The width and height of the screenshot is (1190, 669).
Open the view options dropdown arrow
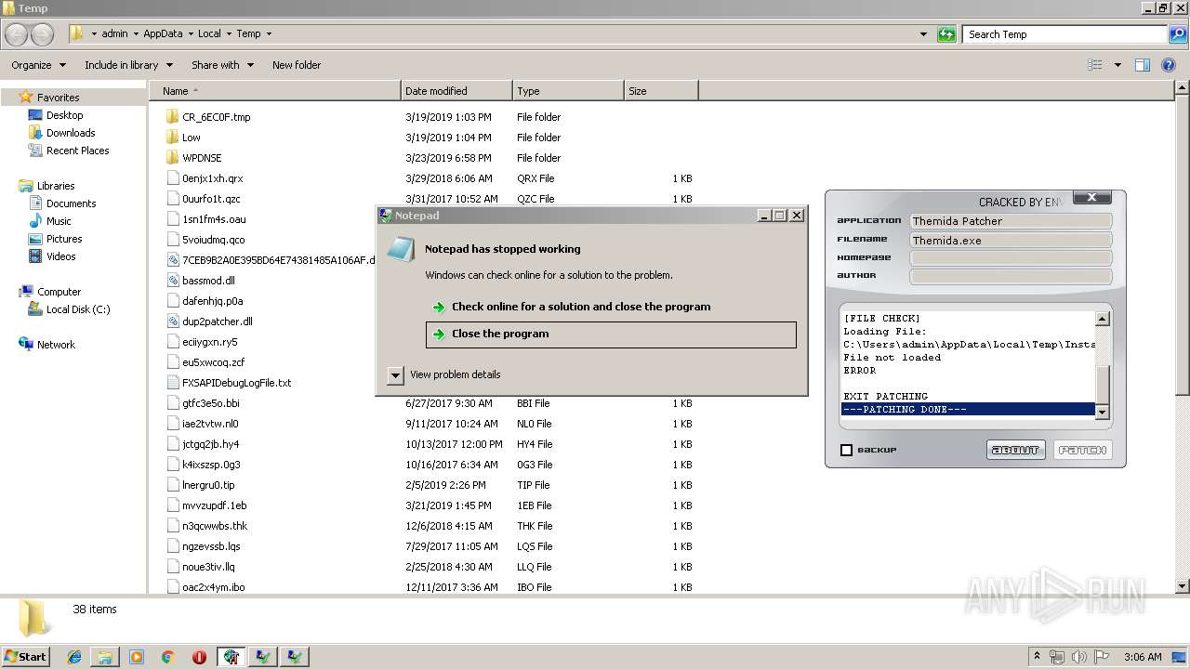click(1117, 65)
